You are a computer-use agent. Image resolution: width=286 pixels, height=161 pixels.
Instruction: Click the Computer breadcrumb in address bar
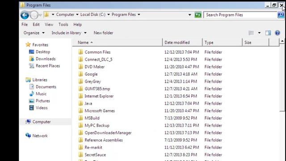point(65,14)
